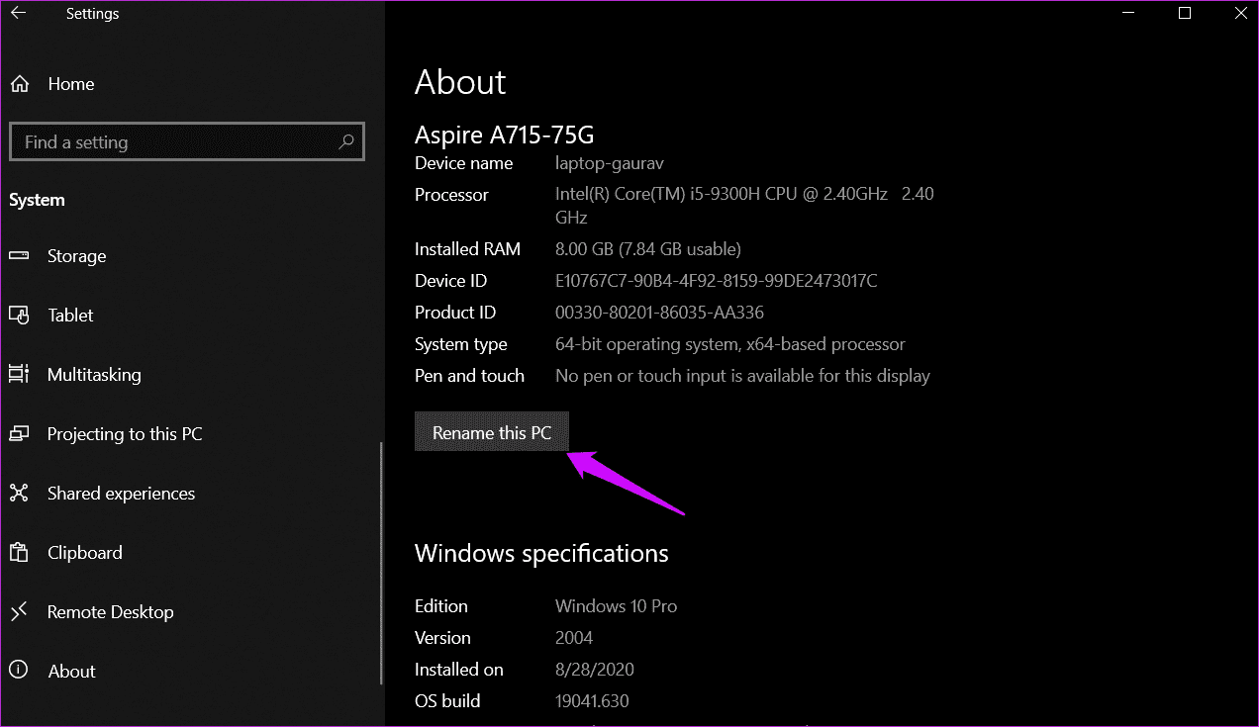
Task: Open the Home icon in sidebar
Action: tap(20, 84)
